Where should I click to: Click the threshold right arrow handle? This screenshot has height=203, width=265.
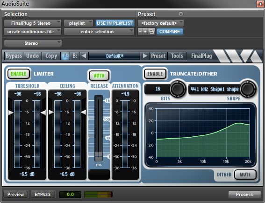pyautogui.click(x=43, y=112)
